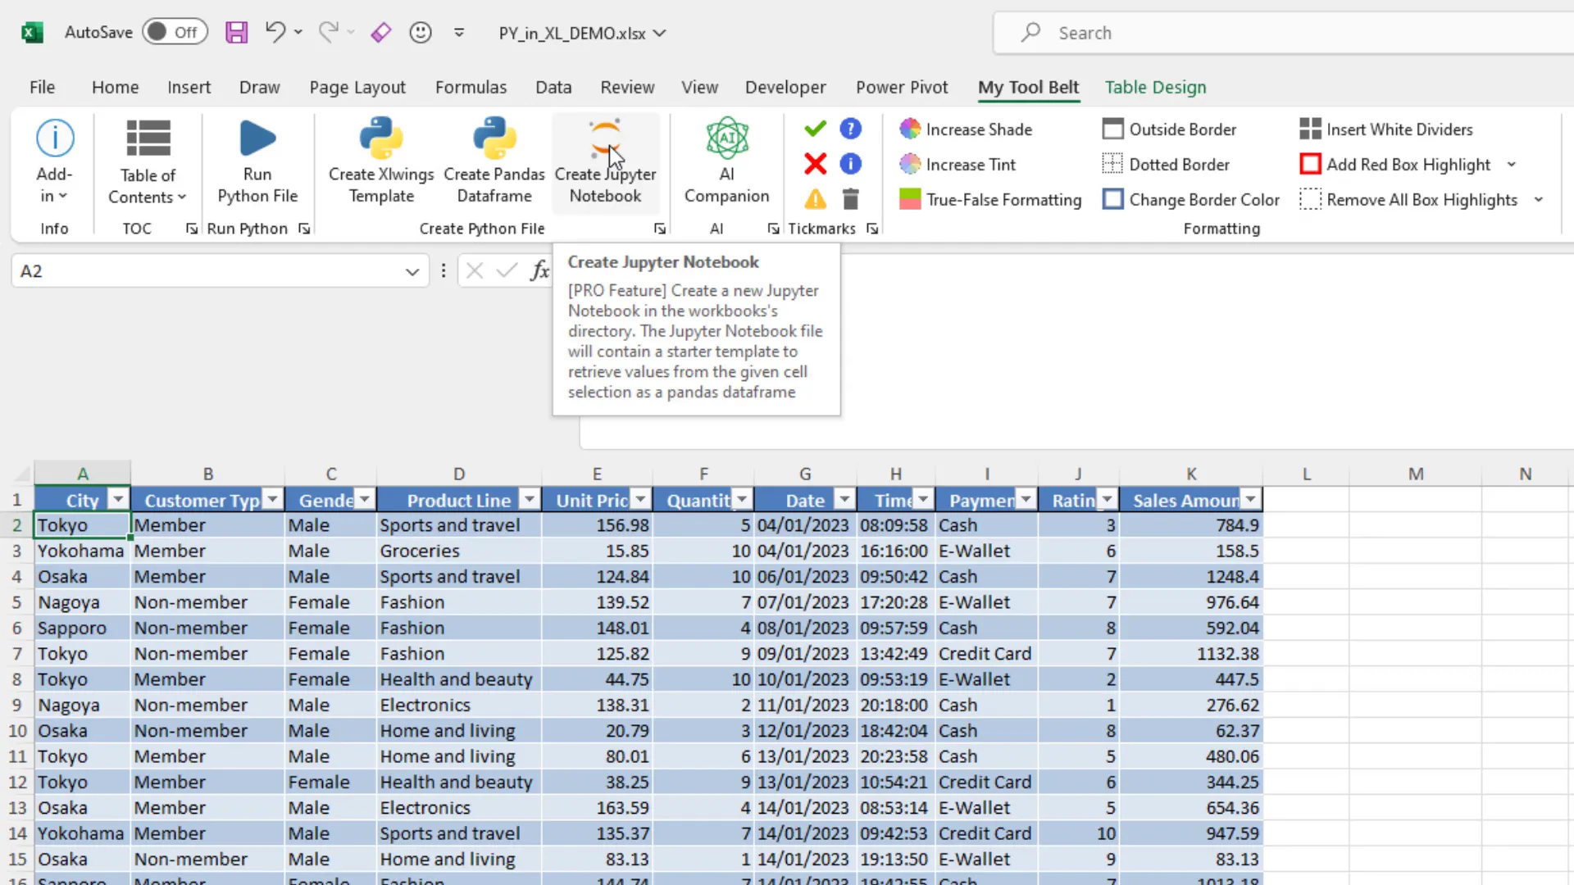This screenshot has height=885, width=1574.
Task: Open the Create Python File dialog launcher
Action: (660, 229)
